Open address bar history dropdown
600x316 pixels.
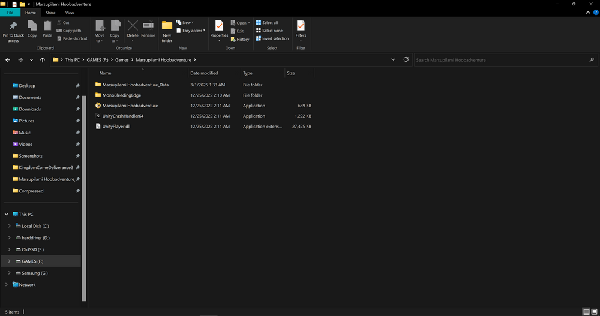(x=394, y=60)
